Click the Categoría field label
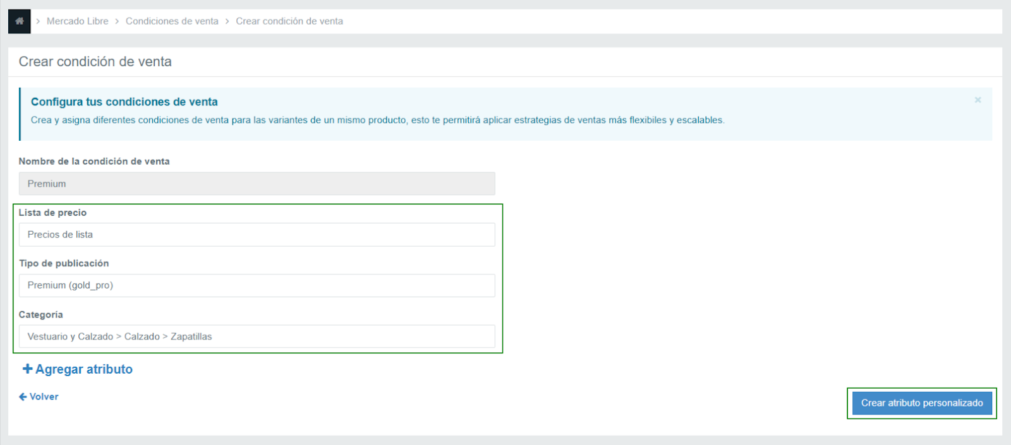This screenshot has width=1011, height=445. [x=41, y=315]
